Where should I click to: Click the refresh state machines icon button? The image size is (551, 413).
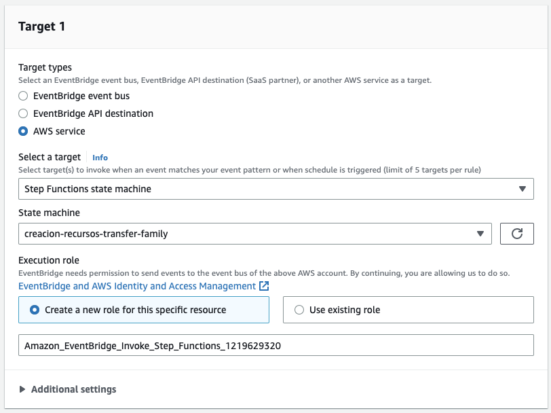point(516,234)
